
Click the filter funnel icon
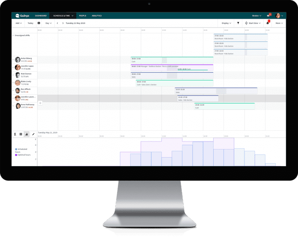(238, 23)
